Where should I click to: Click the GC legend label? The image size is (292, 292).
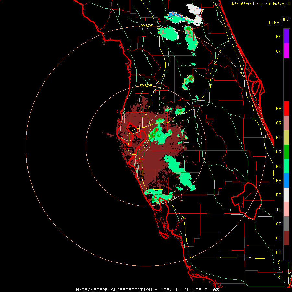coord(278,224)
